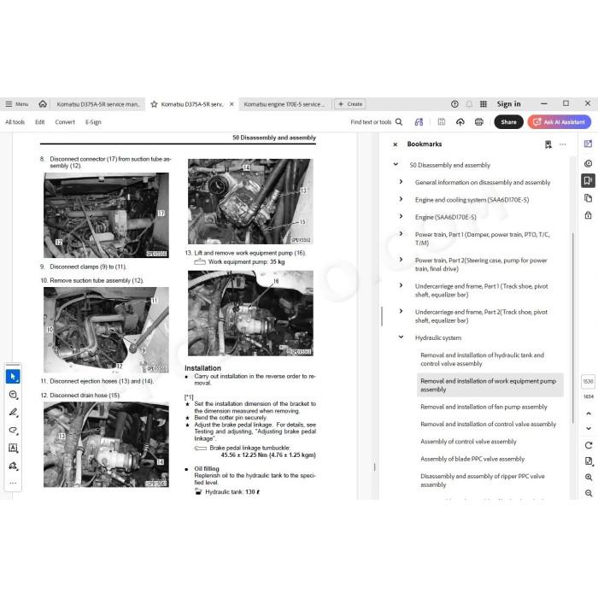
Task: Select the freehand draw loop tool
Action: (x=13, y=431)
